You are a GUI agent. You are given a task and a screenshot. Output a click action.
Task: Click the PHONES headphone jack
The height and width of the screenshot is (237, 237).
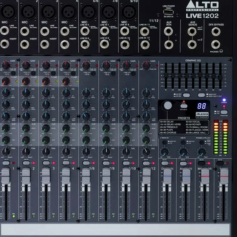coord(216,44)
